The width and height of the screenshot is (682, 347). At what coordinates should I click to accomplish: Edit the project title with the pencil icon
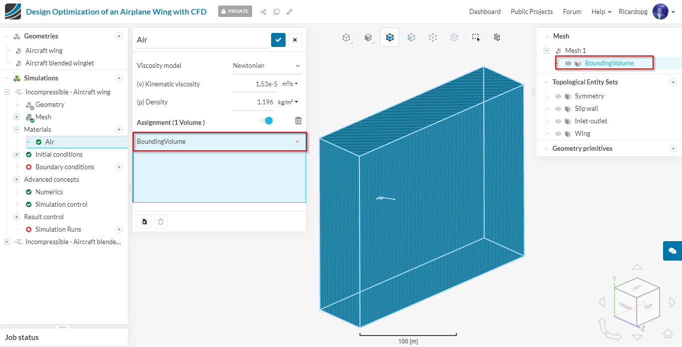[x=290, y=11]
